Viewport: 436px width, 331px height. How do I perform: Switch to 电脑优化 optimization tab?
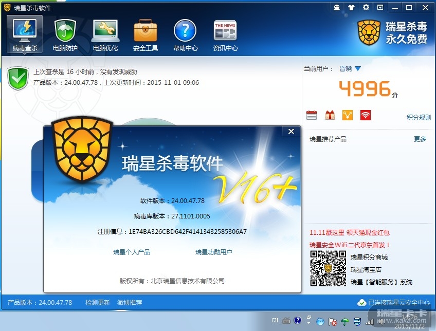click(x=105, y=34)
